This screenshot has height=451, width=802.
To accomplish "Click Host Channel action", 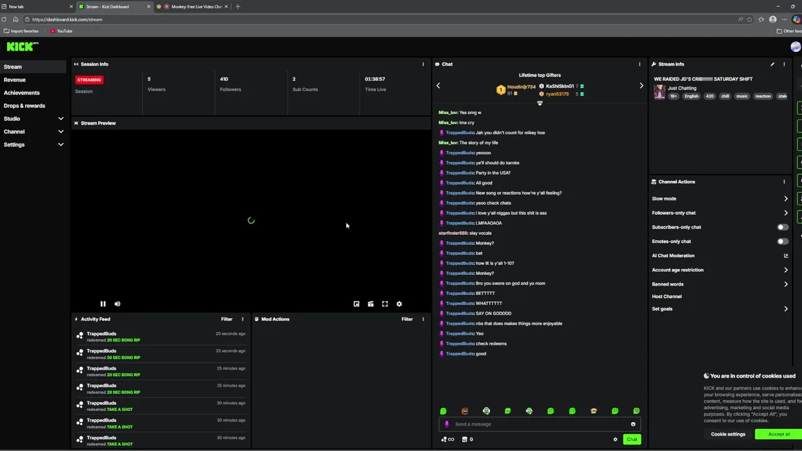I will 667,296.
